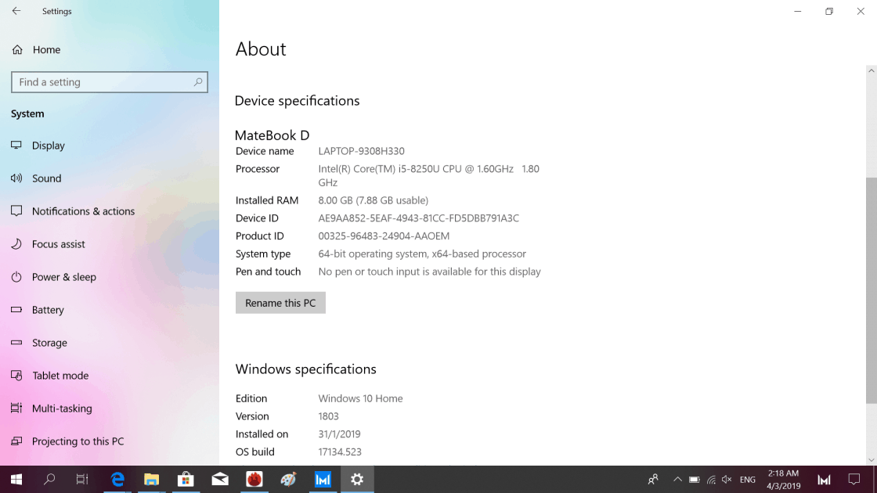Select Installed on date 31/1/2019
Screen dimensions: 877x493
point(339,434)
